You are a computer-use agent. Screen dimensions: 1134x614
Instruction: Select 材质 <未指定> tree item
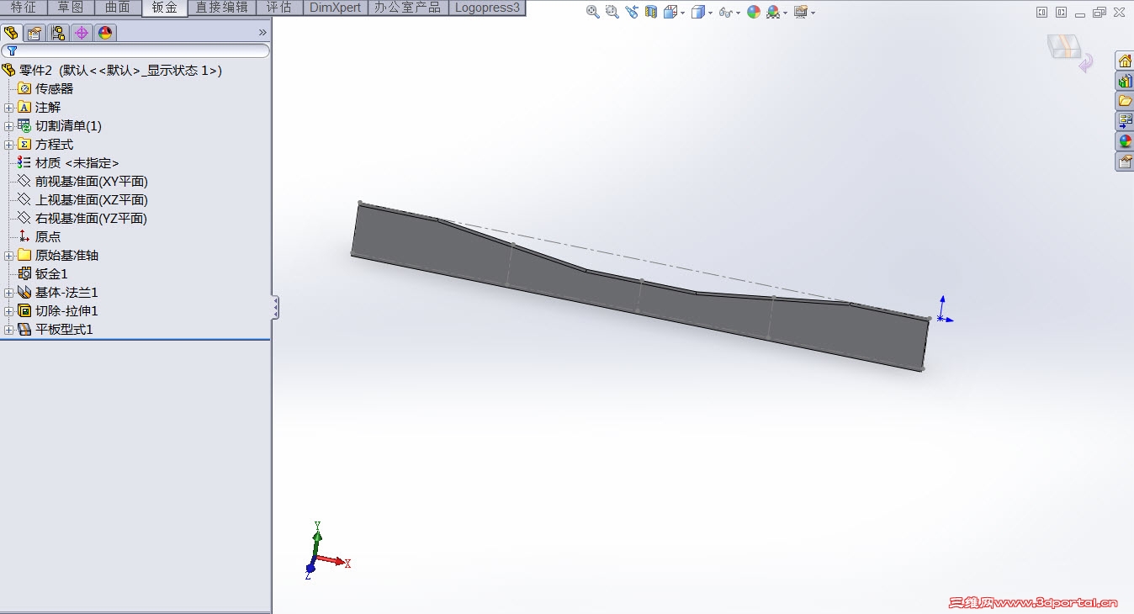coord(77,163)
